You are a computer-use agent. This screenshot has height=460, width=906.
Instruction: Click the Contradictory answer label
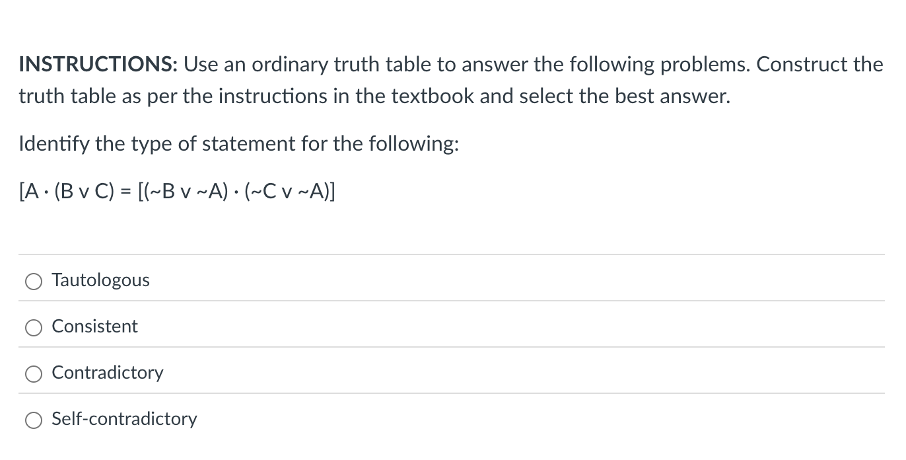click(x=107, y=373)
